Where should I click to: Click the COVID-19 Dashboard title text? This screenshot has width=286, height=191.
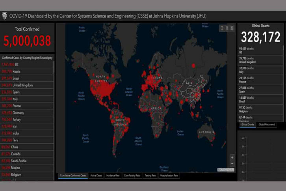pyautogui.click(x=108, y=16)
